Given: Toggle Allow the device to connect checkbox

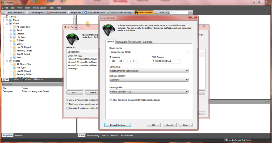Looking at the screenshot, I should click(111, 100).
